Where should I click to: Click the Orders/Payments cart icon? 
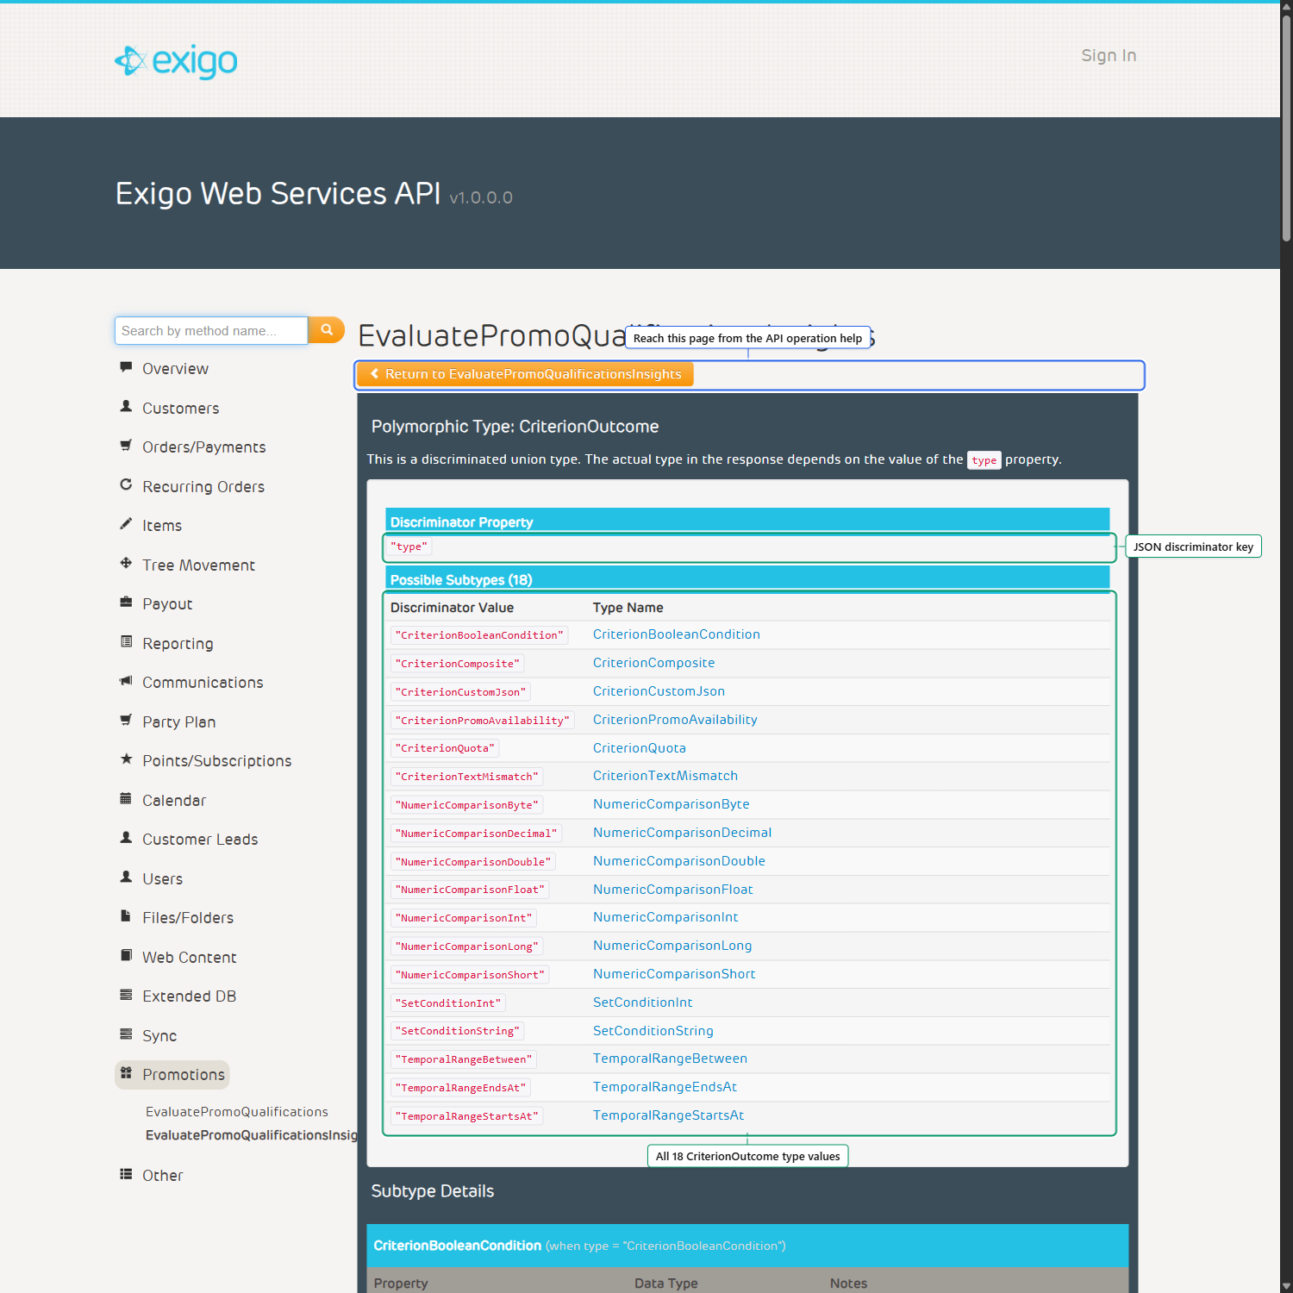[126, 446]
